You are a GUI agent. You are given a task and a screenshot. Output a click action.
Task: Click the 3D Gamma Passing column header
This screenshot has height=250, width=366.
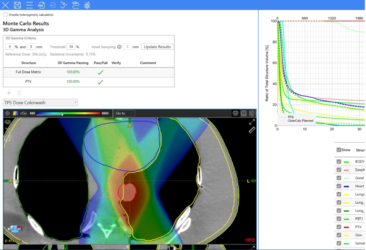click(x=73, y=63)
